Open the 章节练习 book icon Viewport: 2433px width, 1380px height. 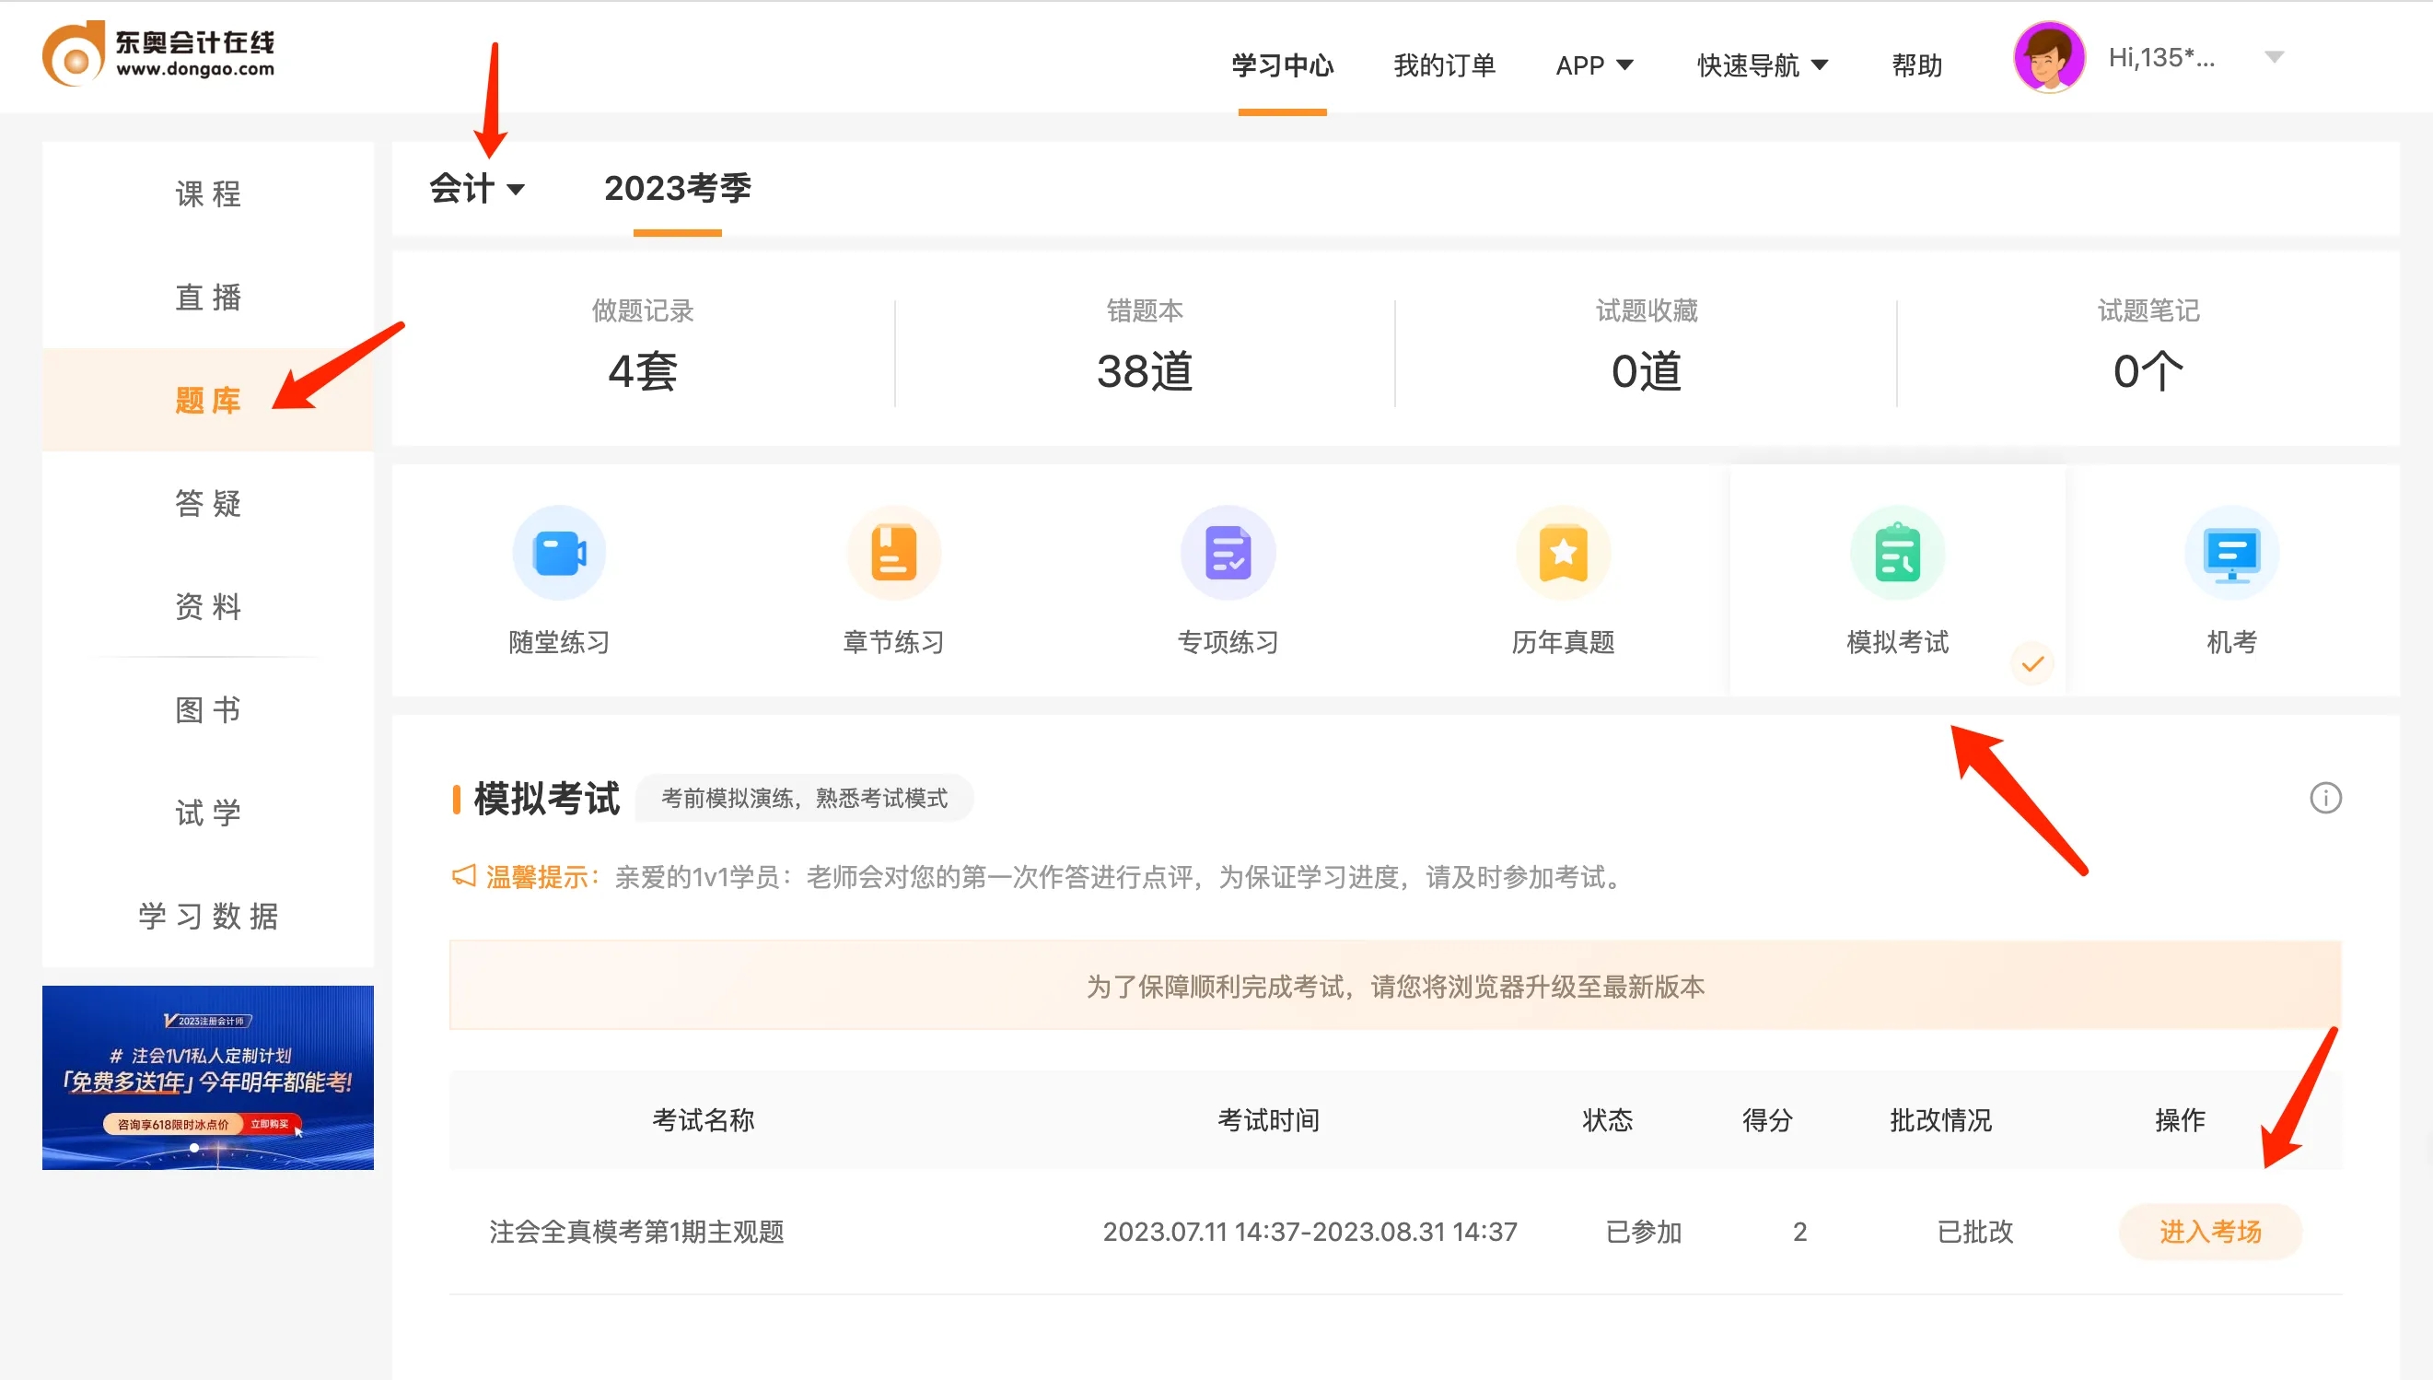tap(893, 553)
